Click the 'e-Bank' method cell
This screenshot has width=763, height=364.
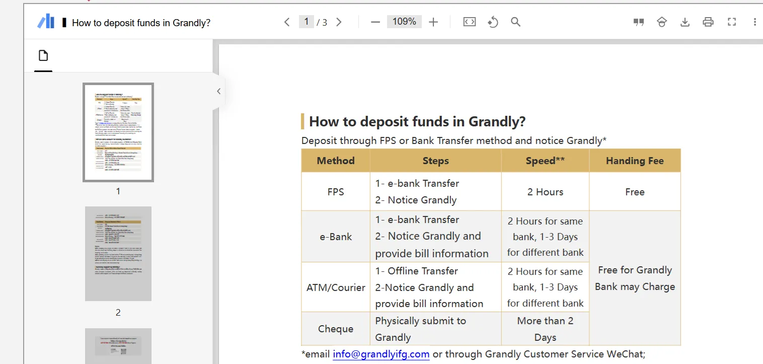click(x=336, y=237)
